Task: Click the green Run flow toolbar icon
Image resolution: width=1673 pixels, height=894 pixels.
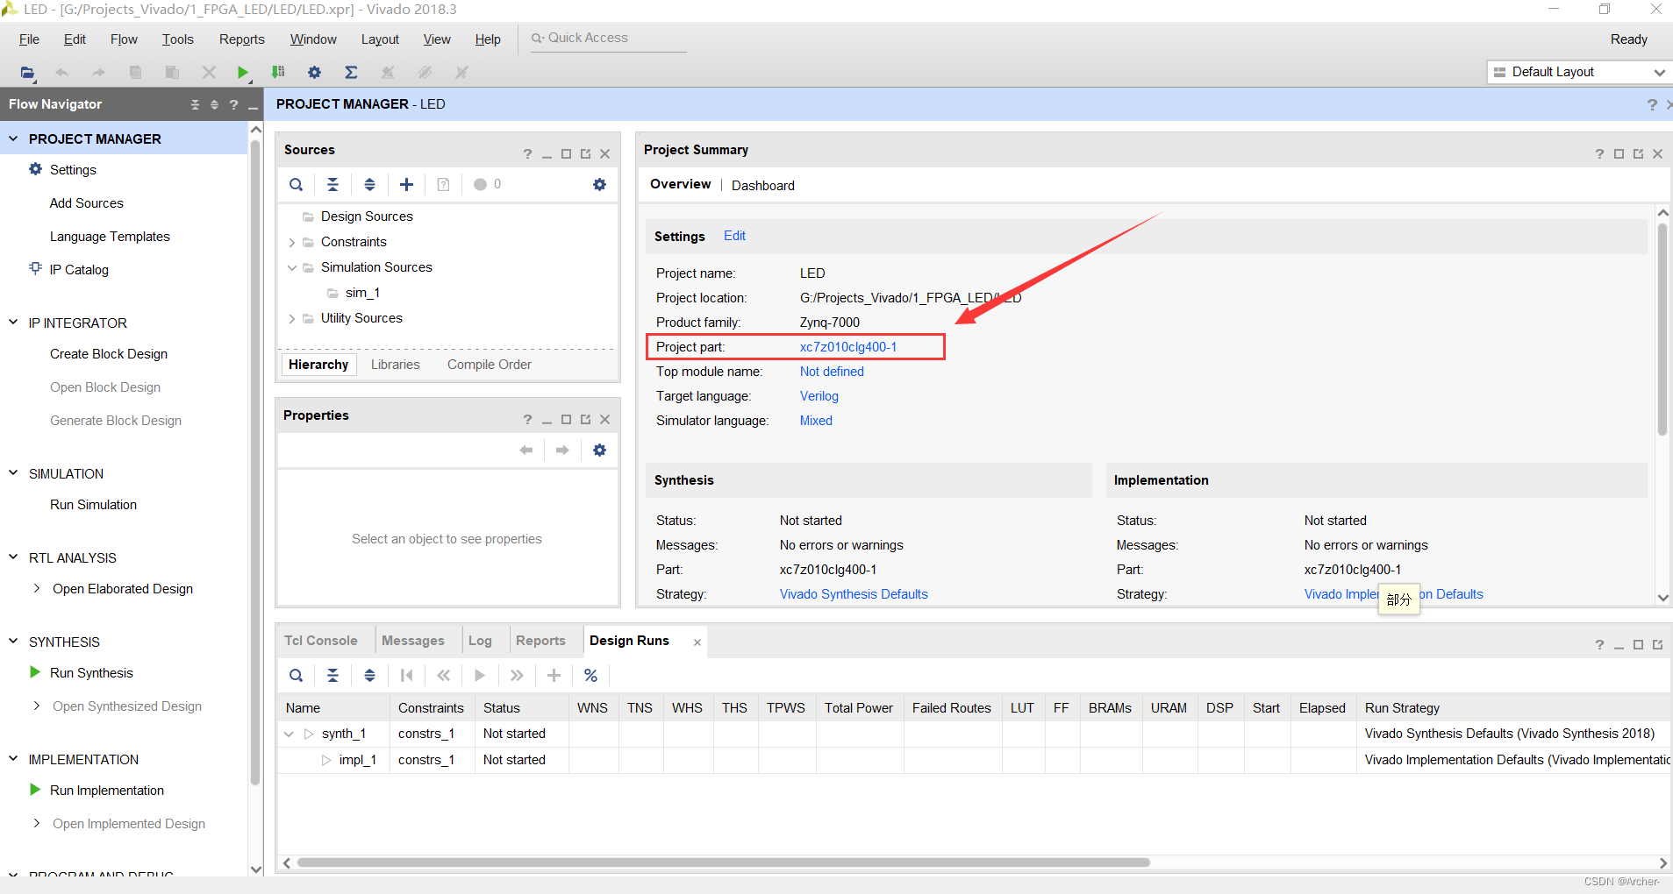Action: [243, 73]
